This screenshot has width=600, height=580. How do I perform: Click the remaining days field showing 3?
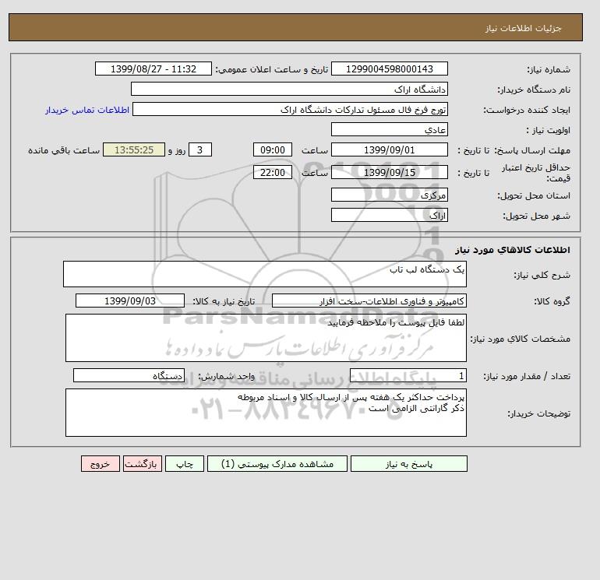(x=200, y=150)
